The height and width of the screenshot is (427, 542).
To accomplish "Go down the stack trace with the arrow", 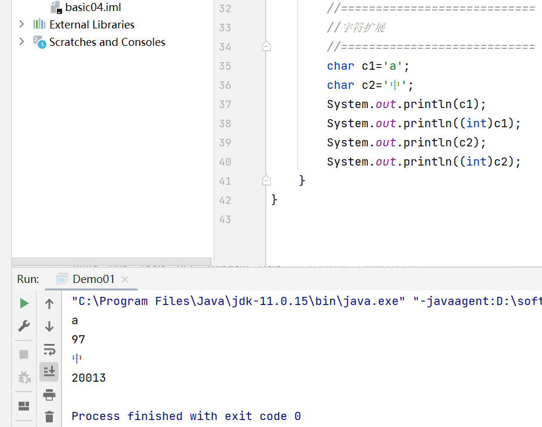I will [x=49, y=326].
